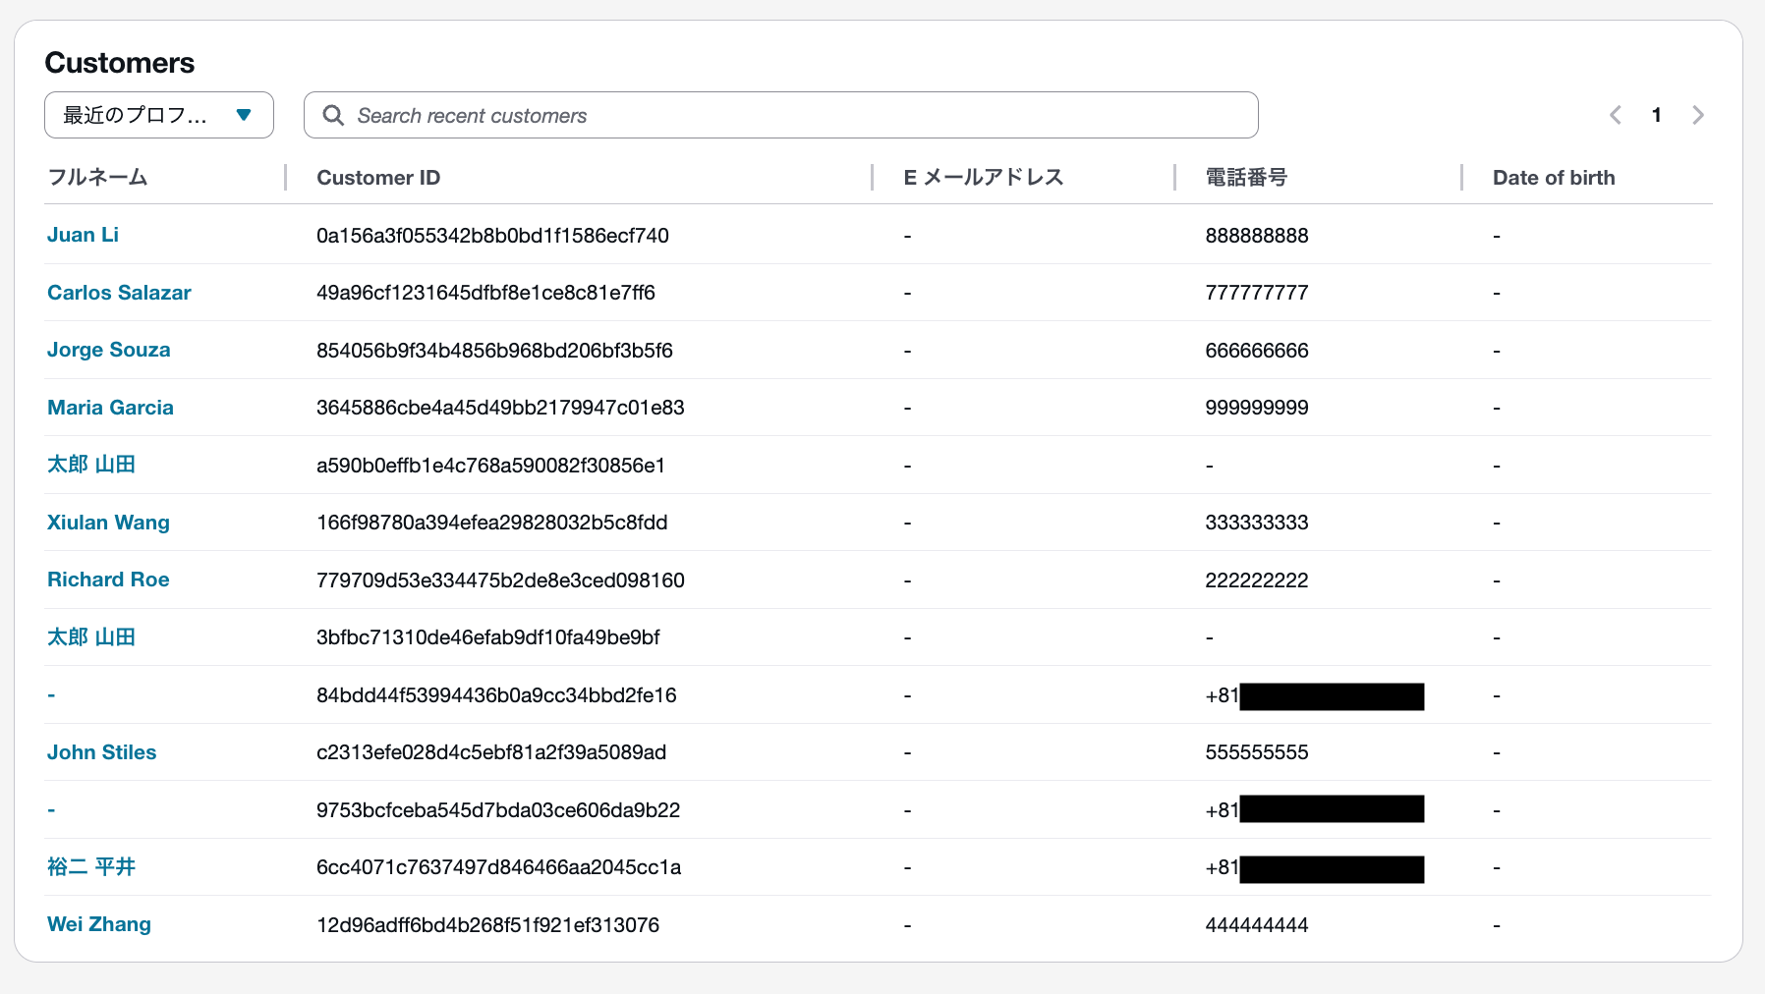Viewport: 1765px width, 994px height.
Task: Click the Date of birth column header
Action: click(1554, 178)
